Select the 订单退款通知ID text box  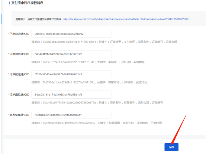coord(71,95)
